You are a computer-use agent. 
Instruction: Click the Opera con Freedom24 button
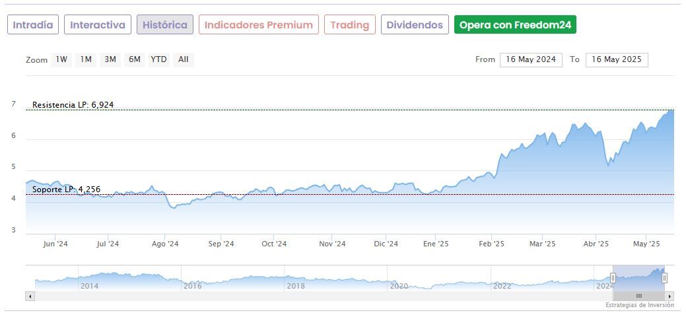coord(515,25)
